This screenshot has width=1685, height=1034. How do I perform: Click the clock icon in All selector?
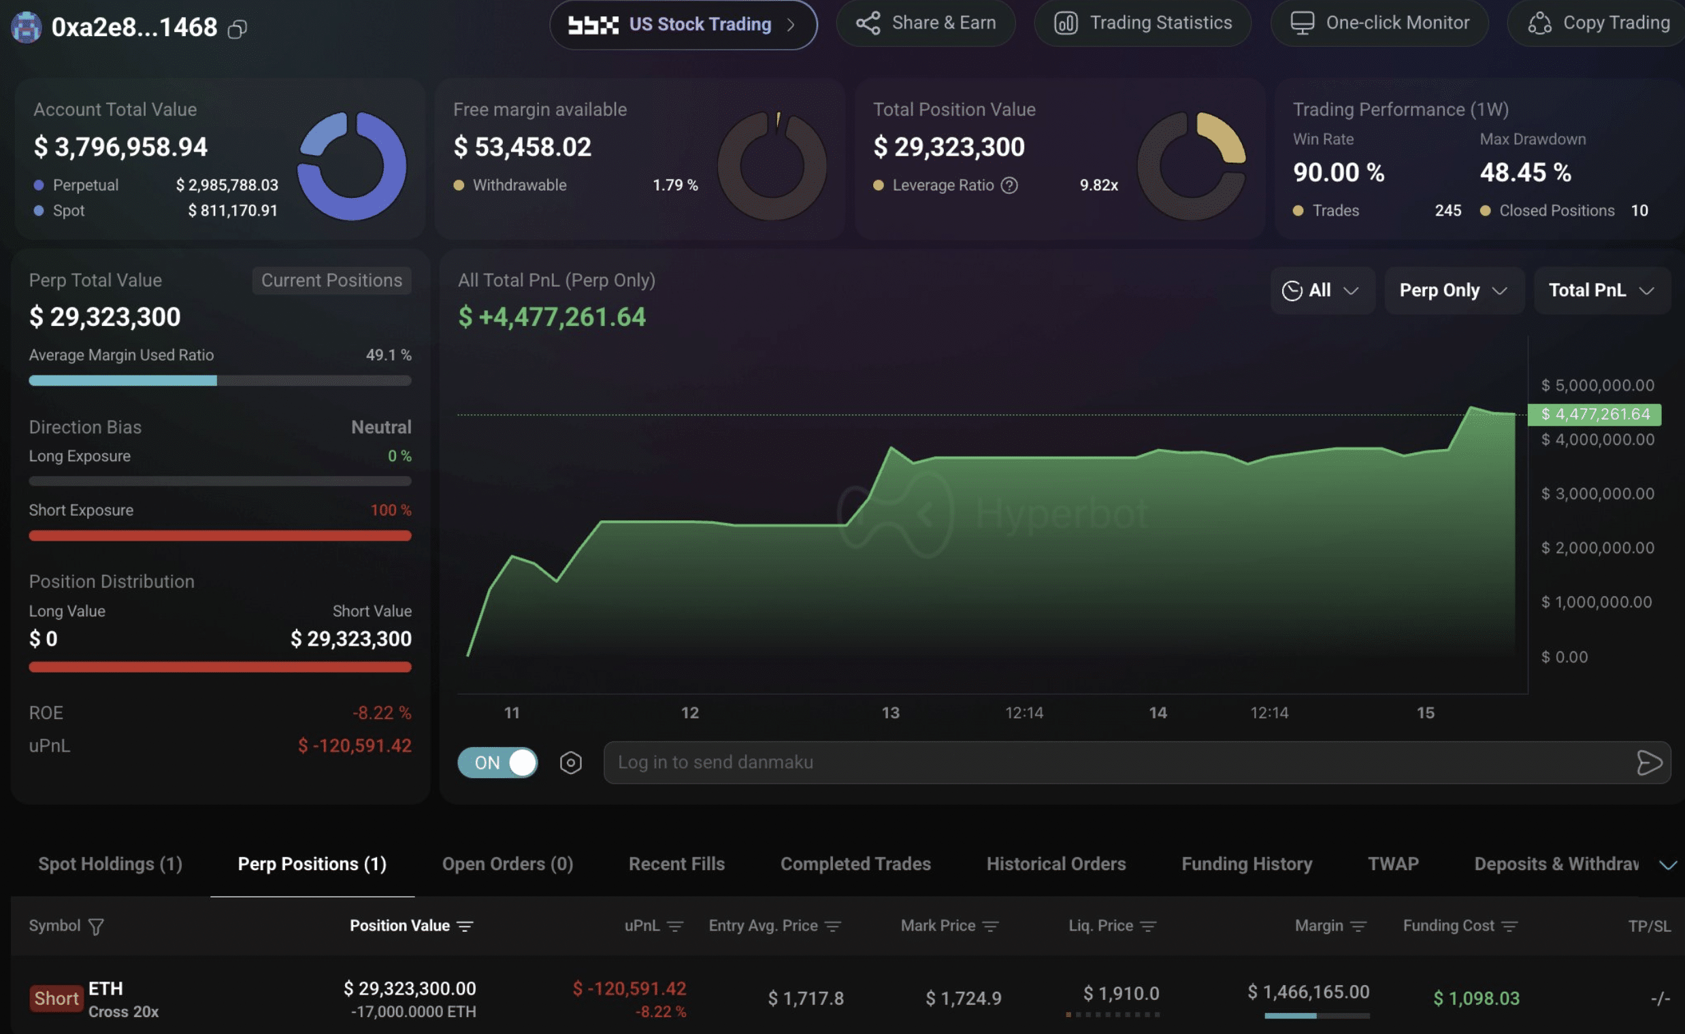click(1292, 290)
